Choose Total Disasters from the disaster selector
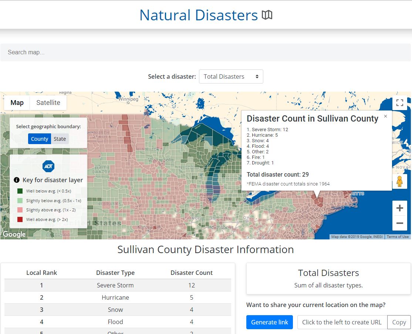 tap(231, 76)
